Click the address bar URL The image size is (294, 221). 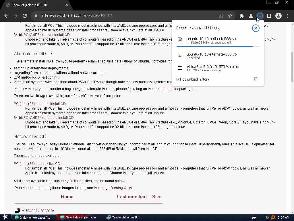click(76, 16)
